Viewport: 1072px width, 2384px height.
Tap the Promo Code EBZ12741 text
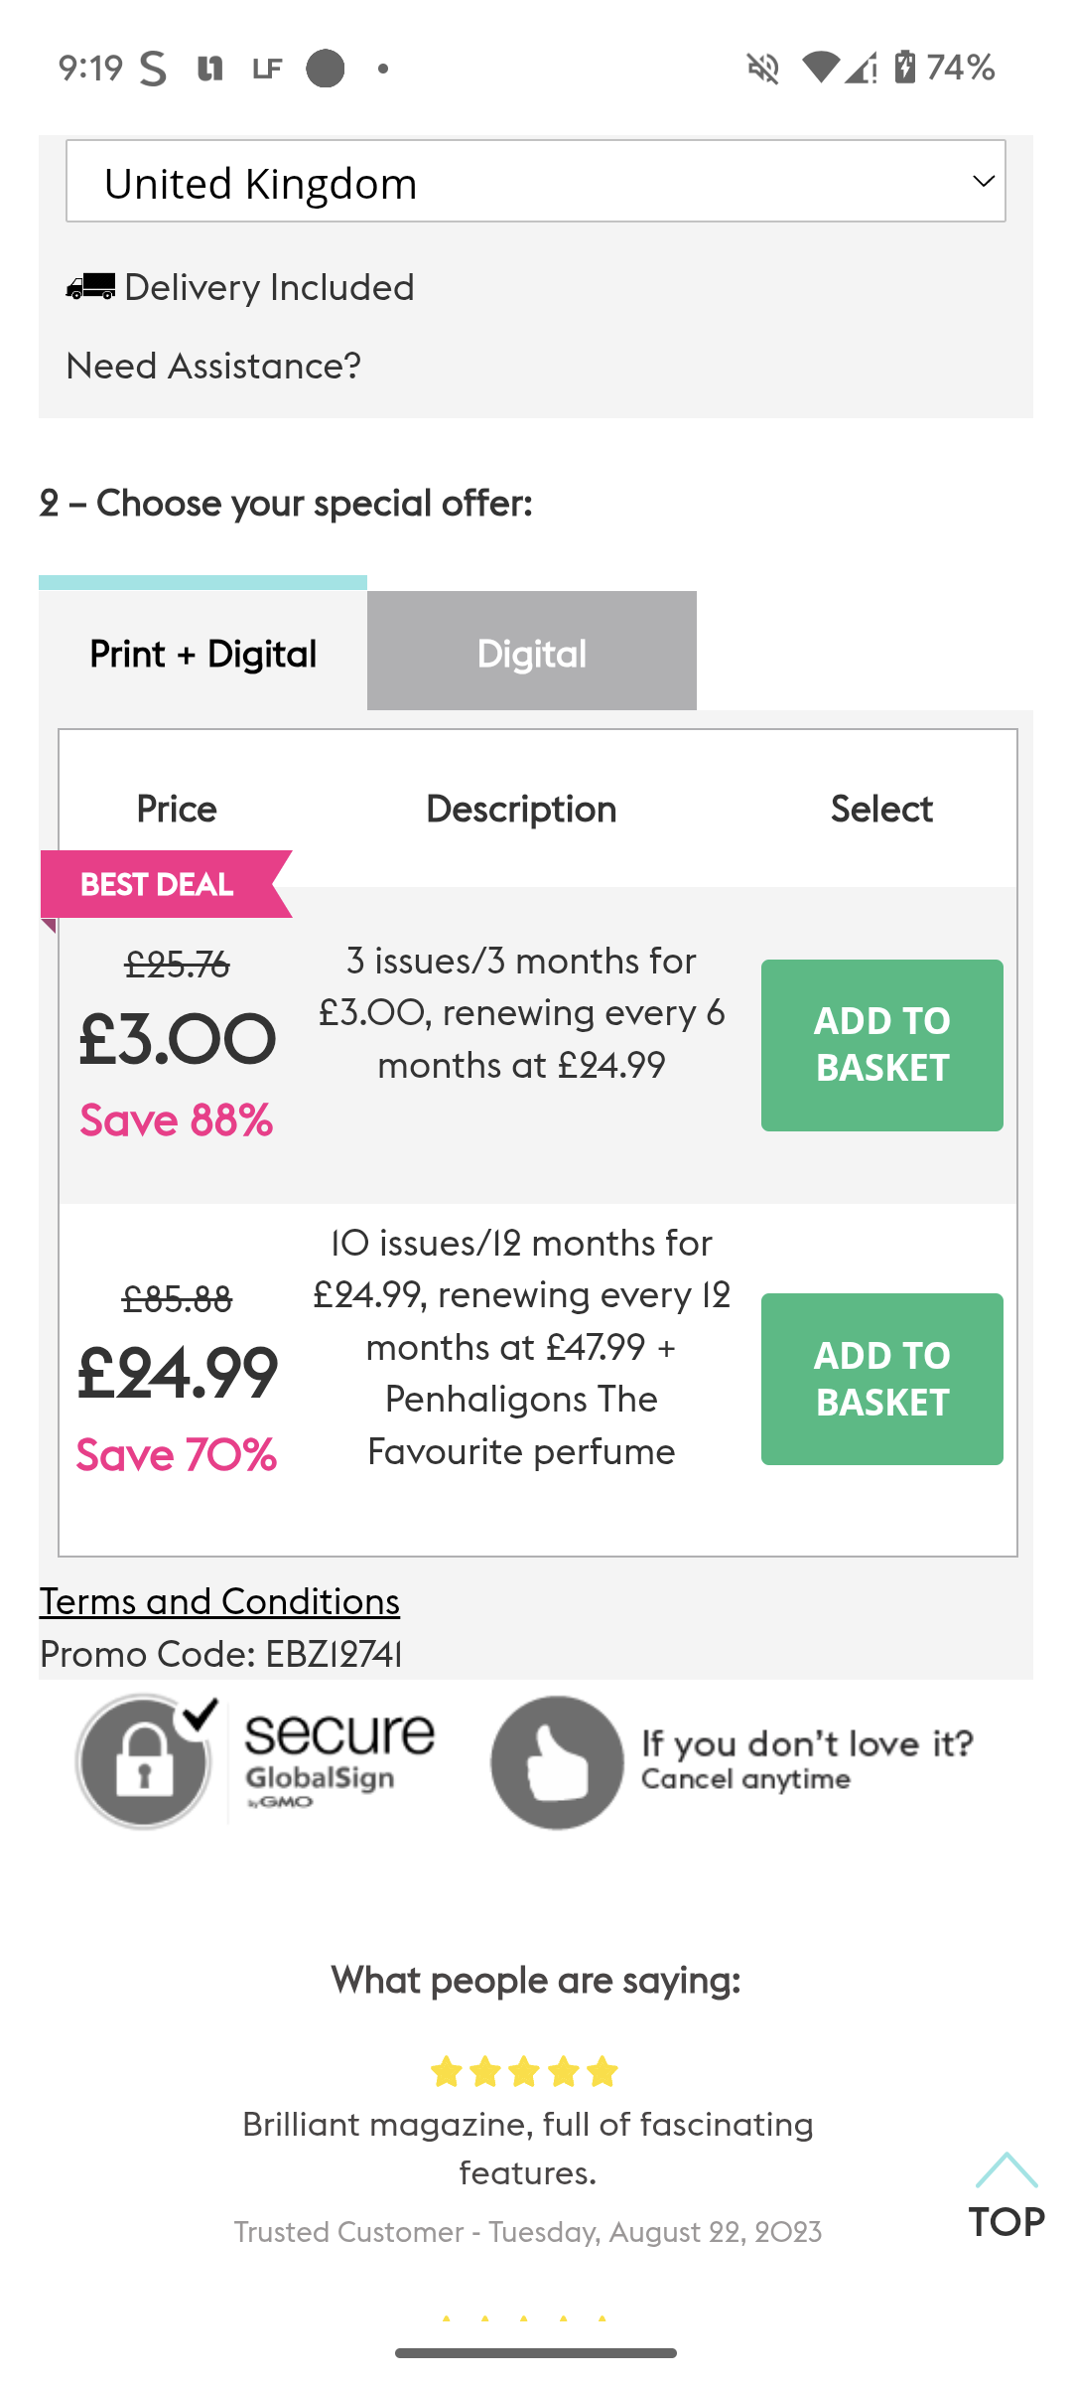[x=220, y=1654]
